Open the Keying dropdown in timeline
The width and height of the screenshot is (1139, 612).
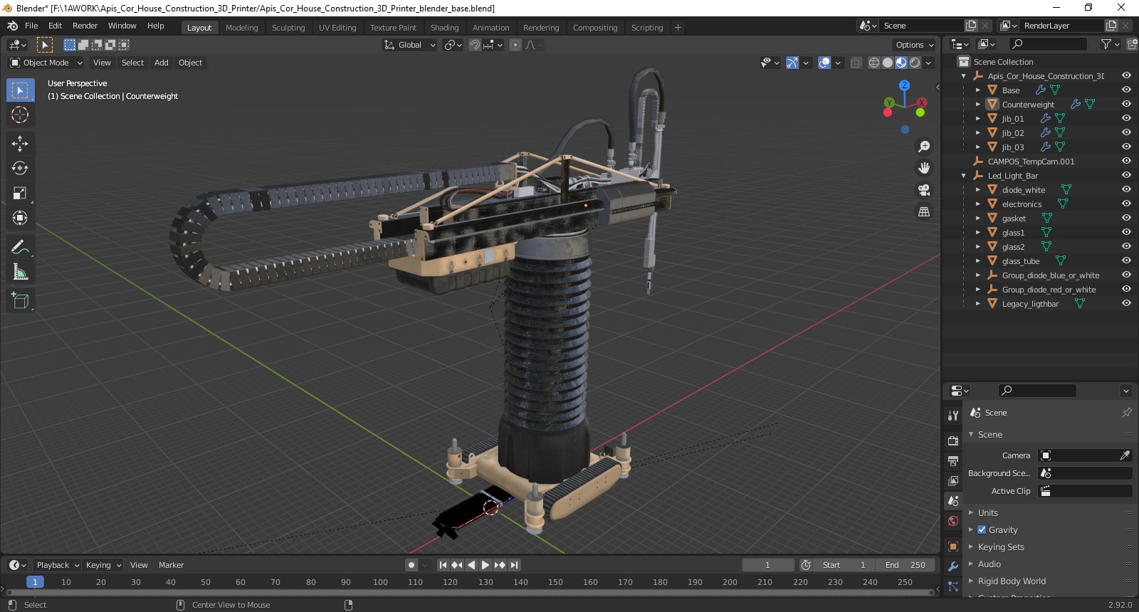[103, 565]
